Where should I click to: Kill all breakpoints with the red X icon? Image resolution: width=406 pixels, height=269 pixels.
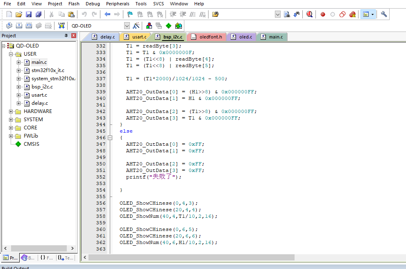353,14
